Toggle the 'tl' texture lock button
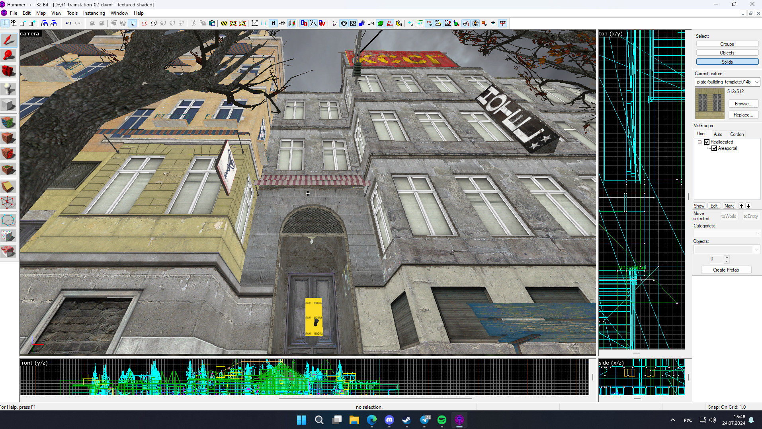 click(x=273, y=23)
